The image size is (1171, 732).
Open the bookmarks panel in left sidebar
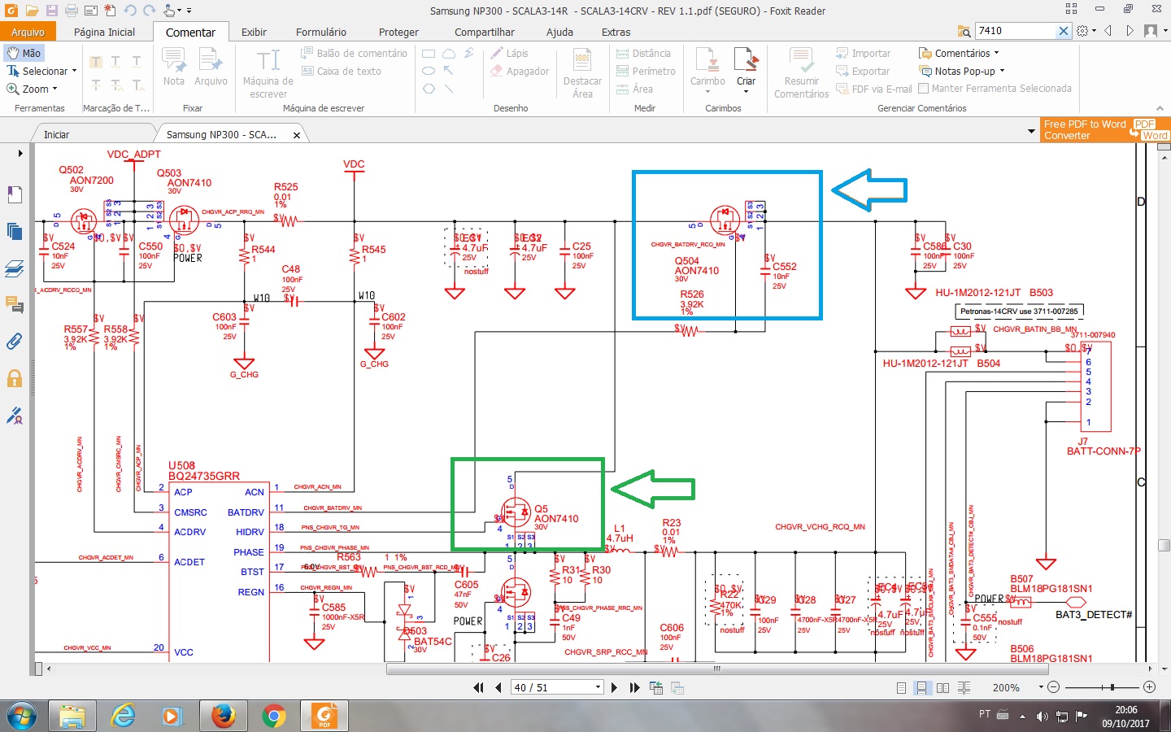tap(15, 194)
